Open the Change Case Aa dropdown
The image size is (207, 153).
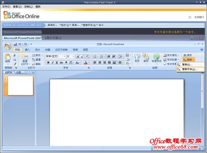(78, 62)
